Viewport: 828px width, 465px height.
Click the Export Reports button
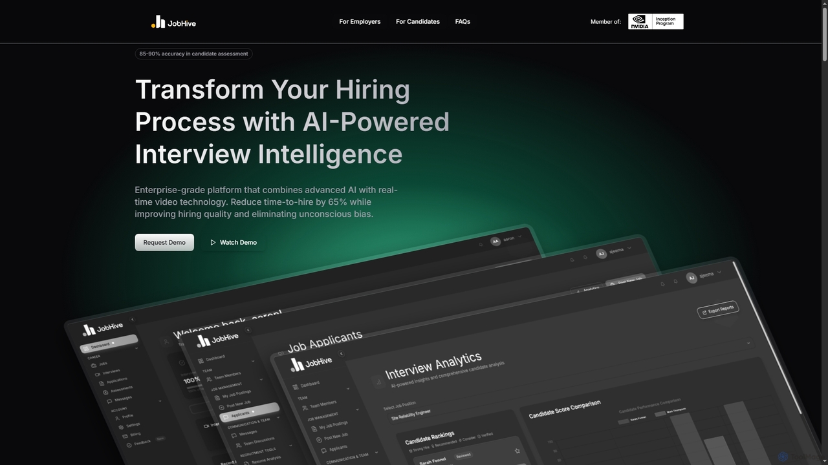[717, 310]
